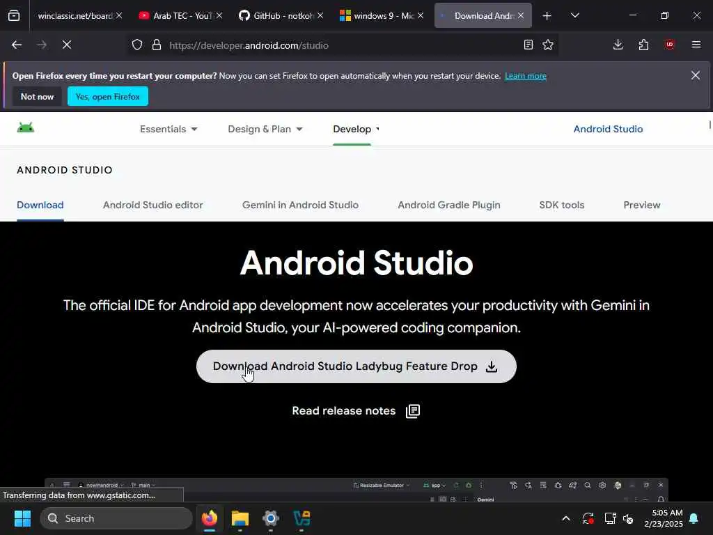Expand the Design & Plan dropdown
Screen dimensions: 713x535
click(265, 129)
